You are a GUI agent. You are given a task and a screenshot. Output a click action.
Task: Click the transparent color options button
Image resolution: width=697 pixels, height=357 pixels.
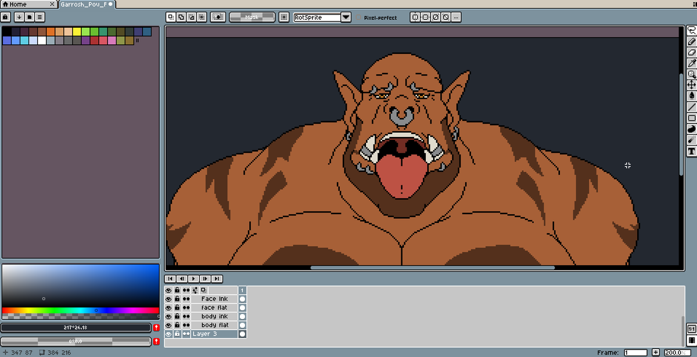click(218, 17)
